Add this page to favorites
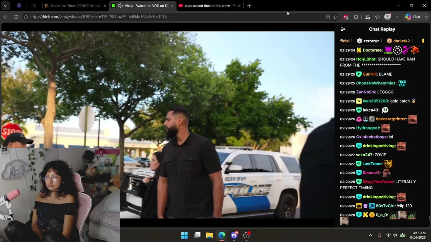This screenshot has height=242, width=431. pyautogui.click(x=336, y=17)
